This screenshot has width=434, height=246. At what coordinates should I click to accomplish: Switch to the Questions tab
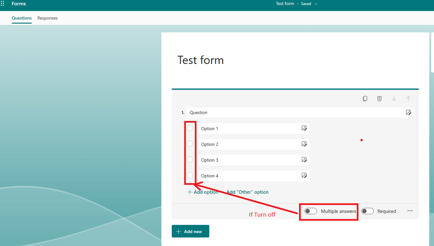22,18
